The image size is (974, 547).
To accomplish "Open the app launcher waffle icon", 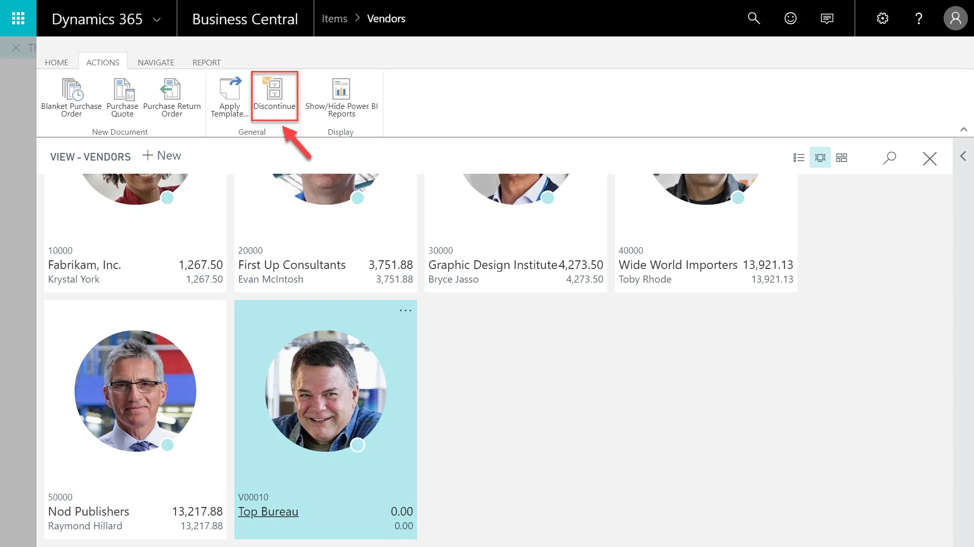I will [18, 18].
